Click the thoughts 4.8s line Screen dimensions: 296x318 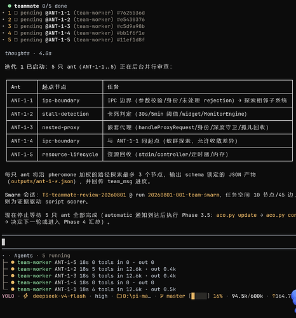pyautogui.click(x=28, y=53)
